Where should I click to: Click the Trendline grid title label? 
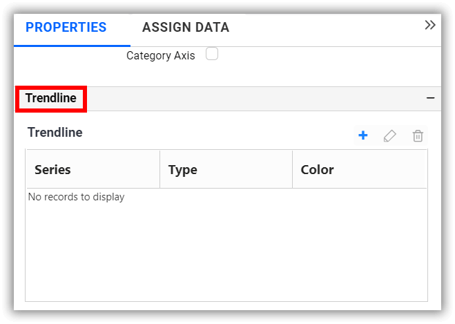pos(55,133)
